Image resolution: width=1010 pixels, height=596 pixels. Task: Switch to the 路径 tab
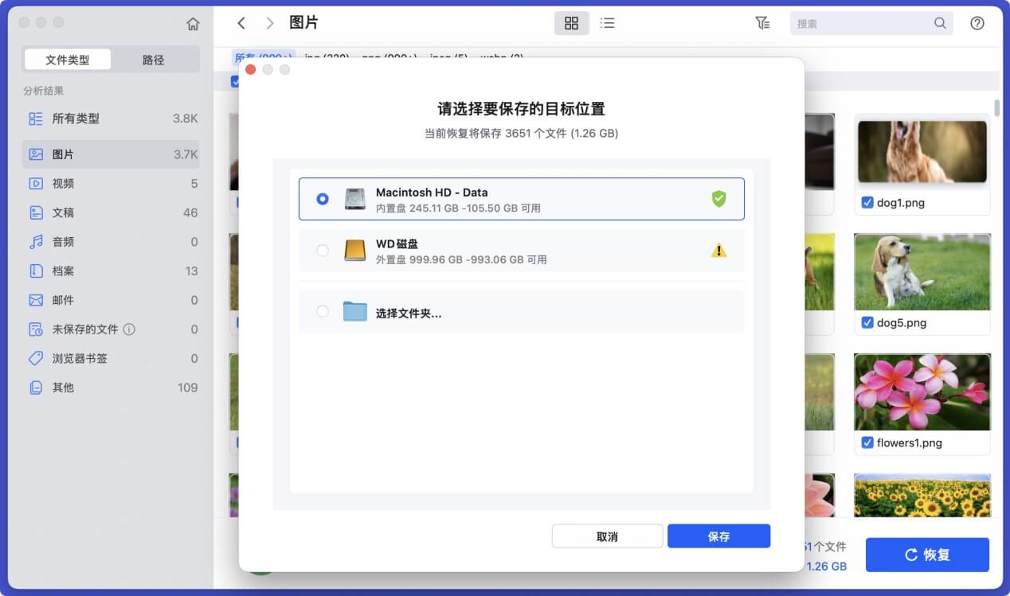coord(155,59)
